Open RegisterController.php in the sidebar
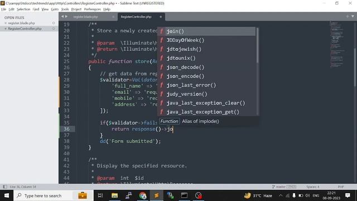Image resolution: width=357 pixels, height=201 pixels. point(25,28)
